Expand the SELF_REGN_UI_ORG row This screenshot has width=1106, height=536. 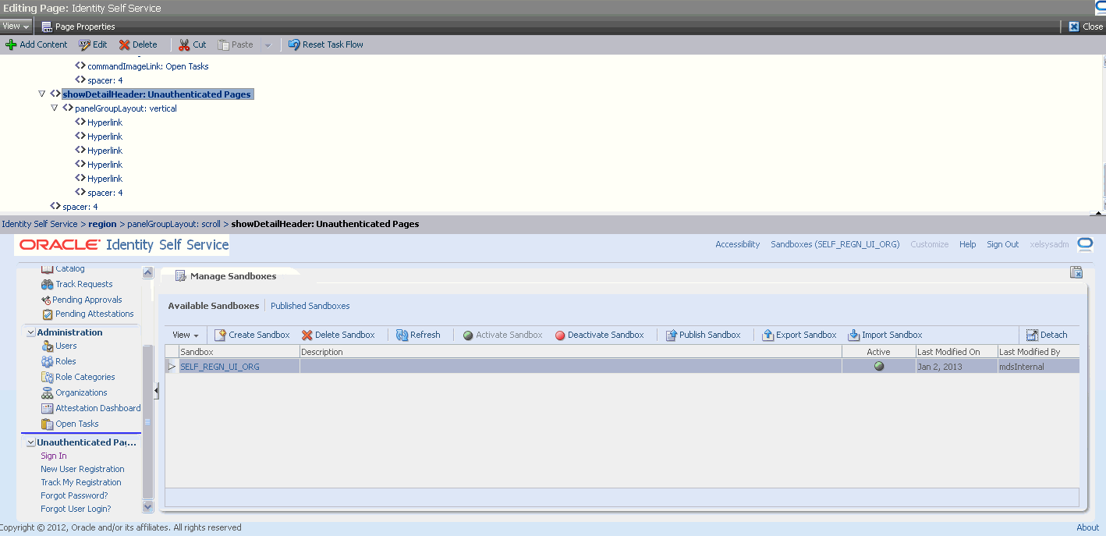172,367
